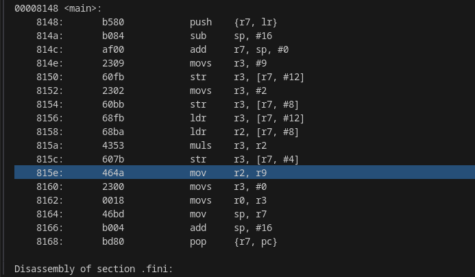475x277 pixels.
Task: Select the push {r7, lr} instruction line
Action: 233,22
